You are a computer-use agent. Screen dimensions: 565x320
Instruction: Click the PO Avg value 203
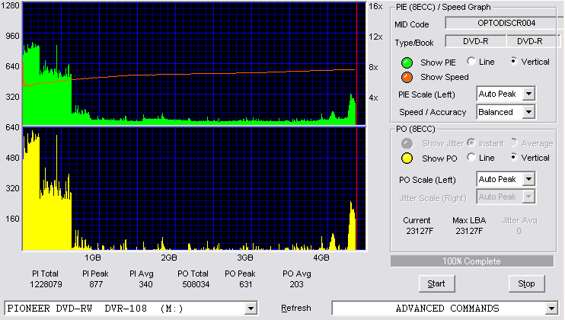tap(296, 284)
